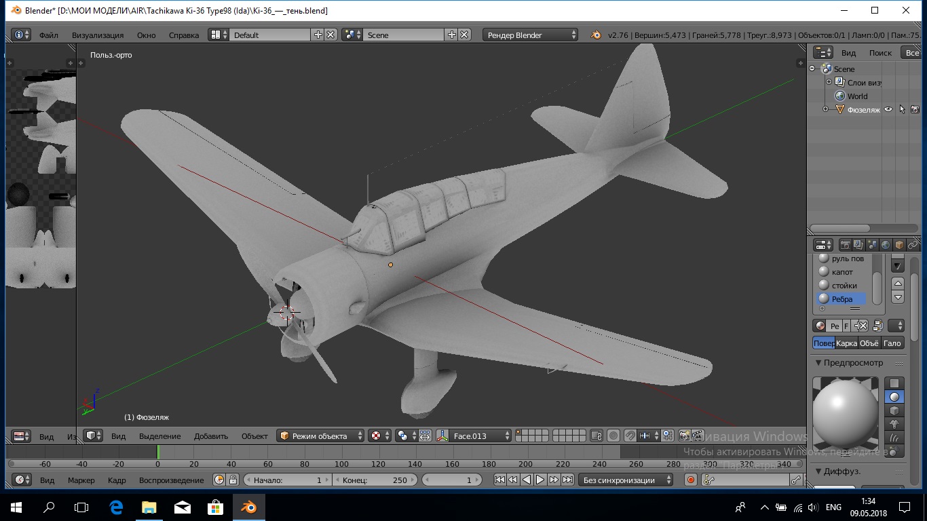Toggle selectability cursor for Фюзеляж object

click(x=902, y=109)
